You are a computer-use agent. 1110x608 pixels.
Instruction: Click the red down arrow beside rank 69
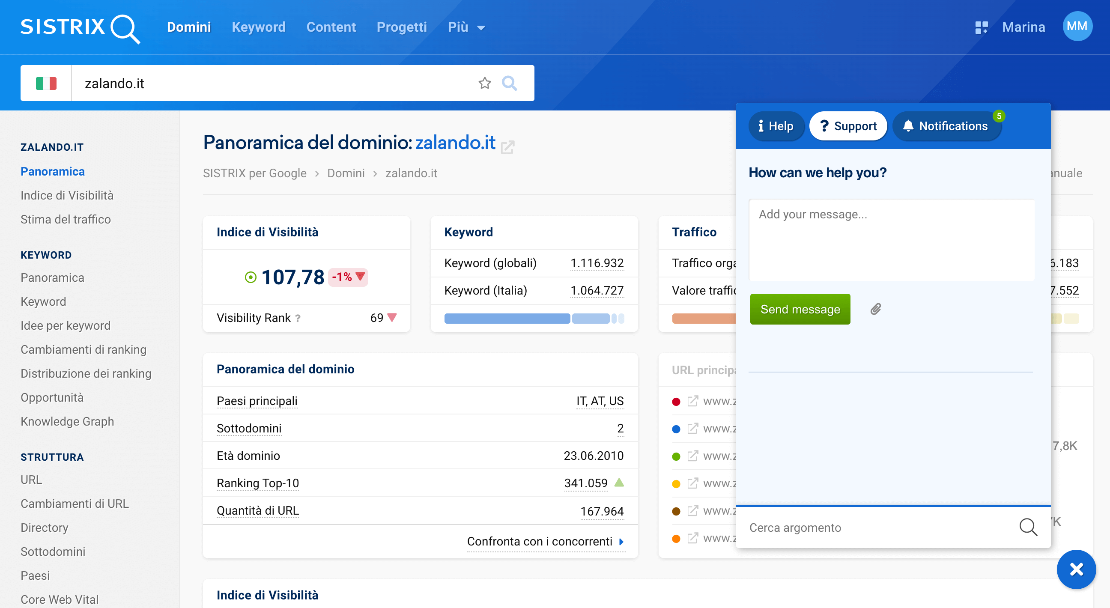pos(392,318)
